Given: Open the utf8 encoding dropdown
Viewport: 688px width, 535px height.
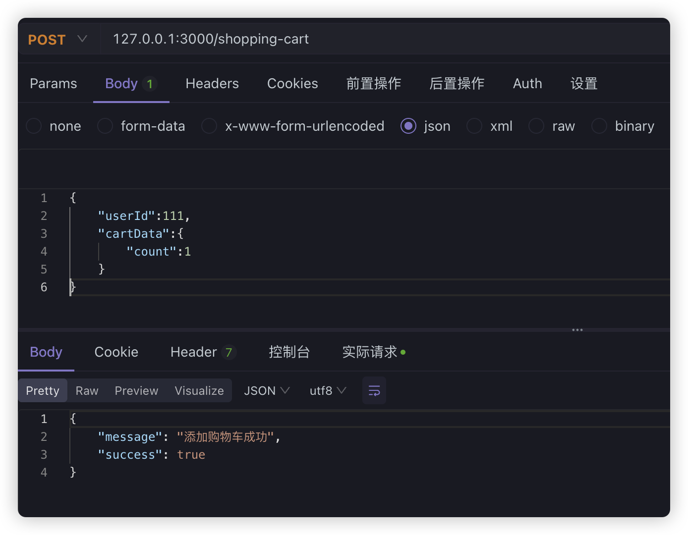Looking at the screenshot, I should 326,390.
